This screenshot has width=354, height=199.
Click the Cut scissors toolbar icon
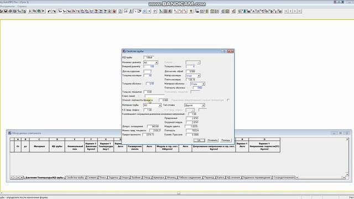pyautogui.click(x=30, y=11)
